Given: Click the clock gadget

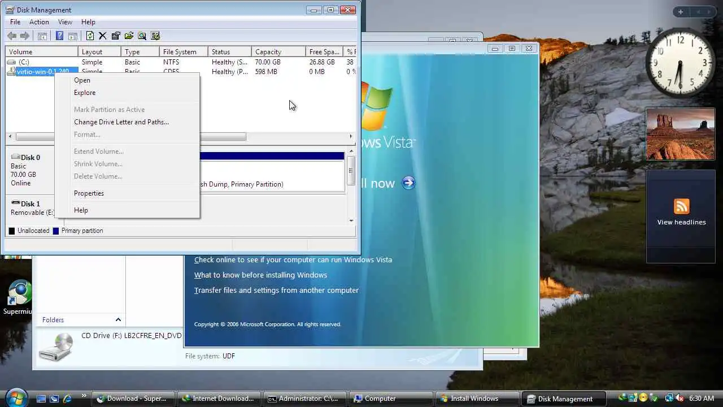Looking at the screenshot, I should [680, 63].
